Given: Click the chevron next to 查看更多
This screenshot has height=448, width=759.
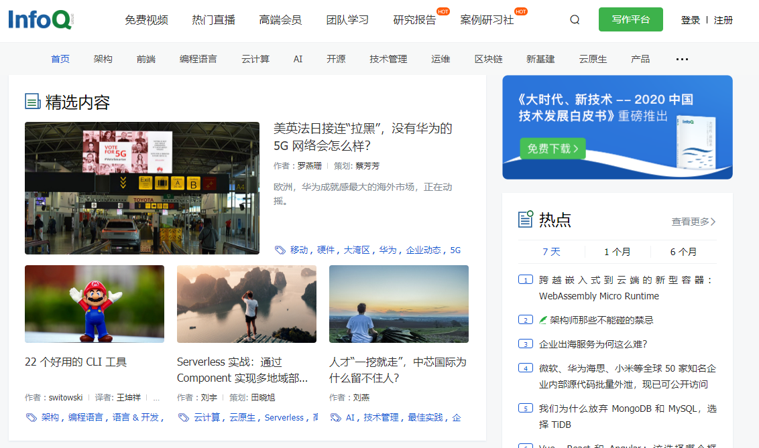Looking at the screenshot, I should (712, 222).
